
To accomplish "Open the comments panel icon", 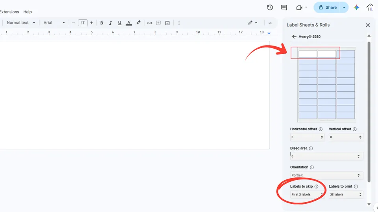I will [284, 7].
